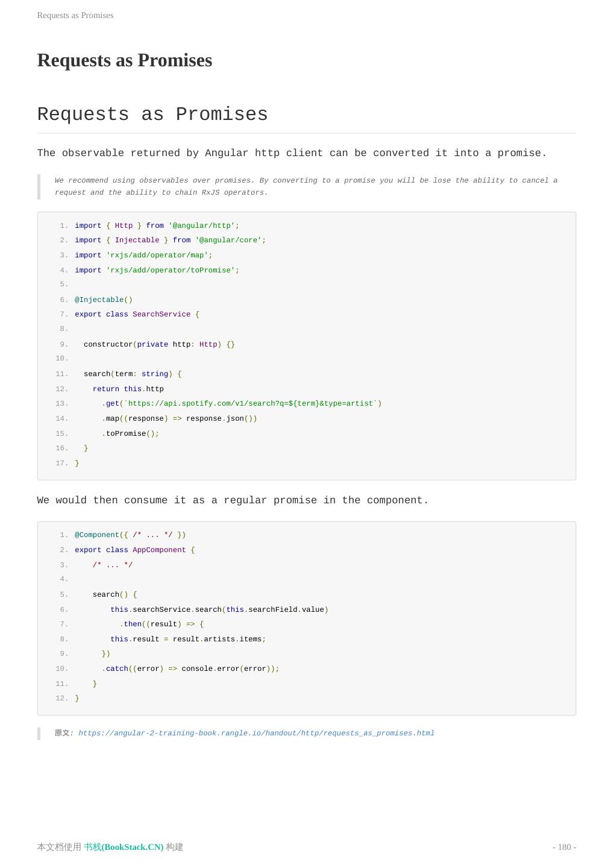This screenshot has height=868, width=614.
Task: Click the import Http from '@angular/http' line
Action: click(x=157, y=226)
